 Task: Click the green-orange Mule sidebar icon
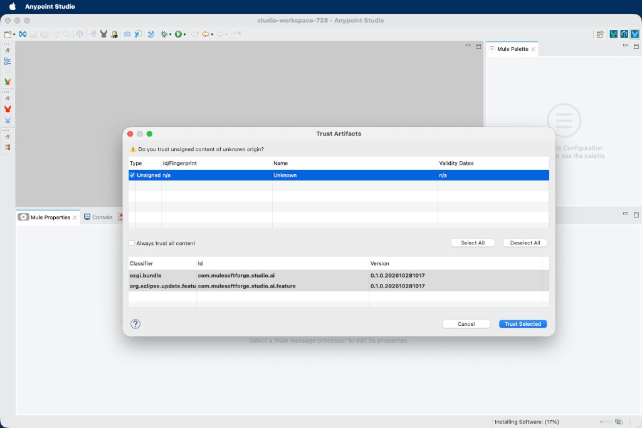8,82
